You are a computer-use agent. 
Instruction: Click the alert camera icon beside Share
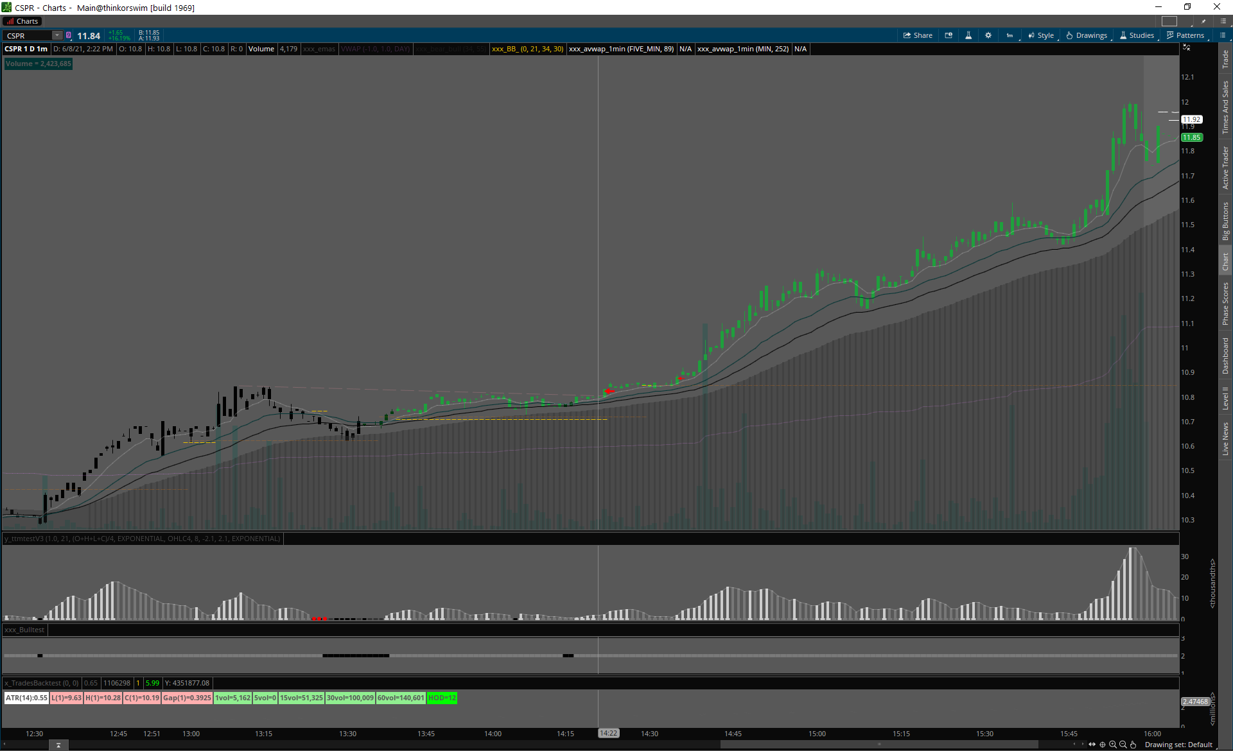pos(949,35)
